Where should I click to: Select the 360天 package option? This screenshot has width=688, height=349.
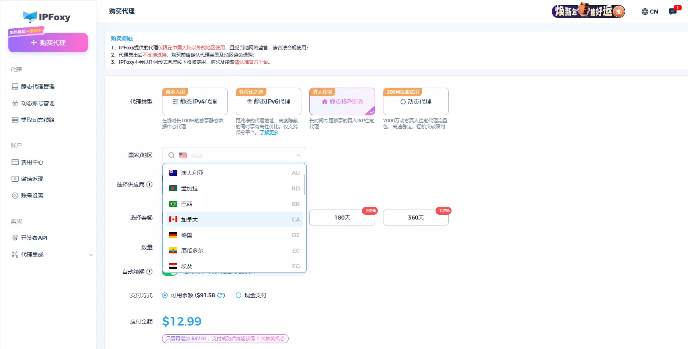point(415,218)
